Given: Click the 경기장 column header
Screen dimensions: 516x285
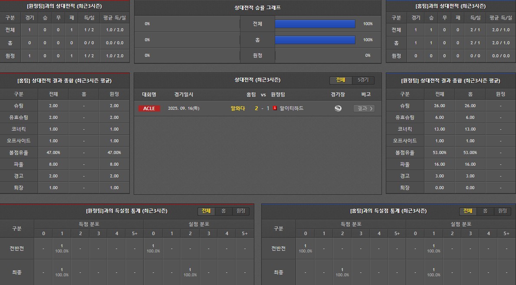Looking at the screenshot, I should pos(338,95).
